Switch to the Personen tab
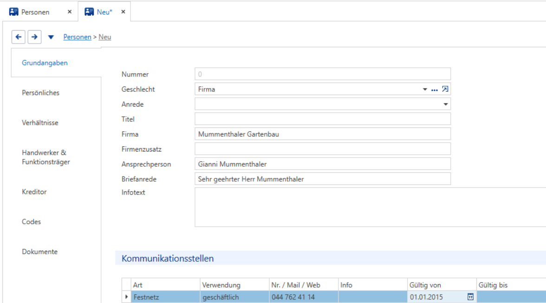546x303 pixels. [x=35, y=12]
